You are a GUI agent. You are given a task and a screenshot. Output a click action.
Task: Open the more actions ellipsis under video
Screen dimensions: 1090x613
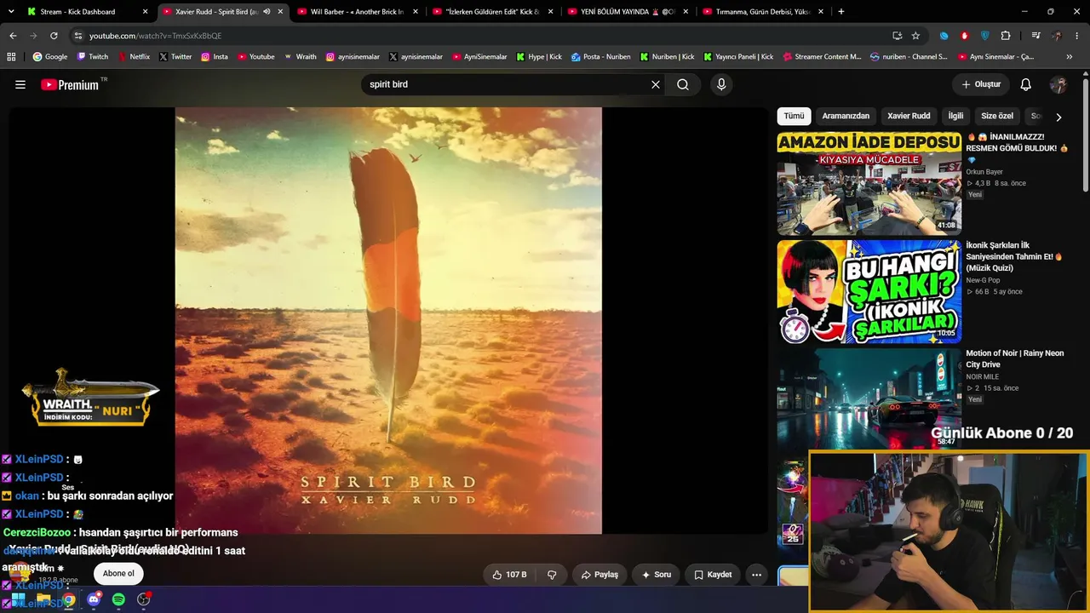tap(756, 575)
